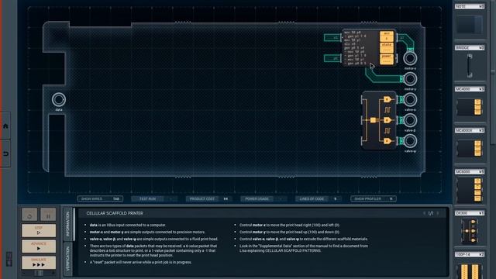
Task: Go to next information page arrow
Action: (438, 213)
